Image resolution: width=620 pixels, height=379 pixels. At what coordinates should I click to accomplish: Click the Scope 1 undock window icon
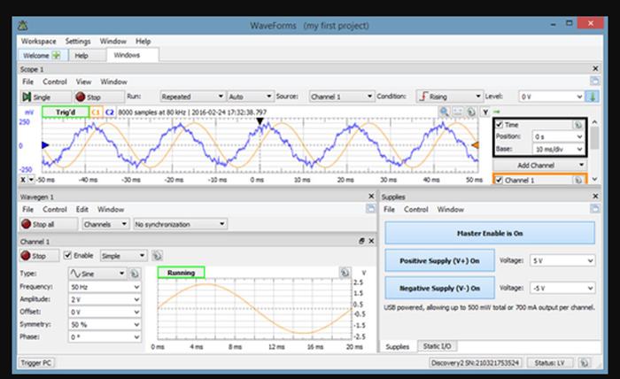click(x=594, y=81)
